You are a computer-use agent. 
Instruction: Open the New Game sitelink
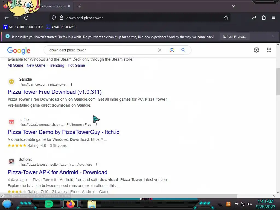[36, 65]
